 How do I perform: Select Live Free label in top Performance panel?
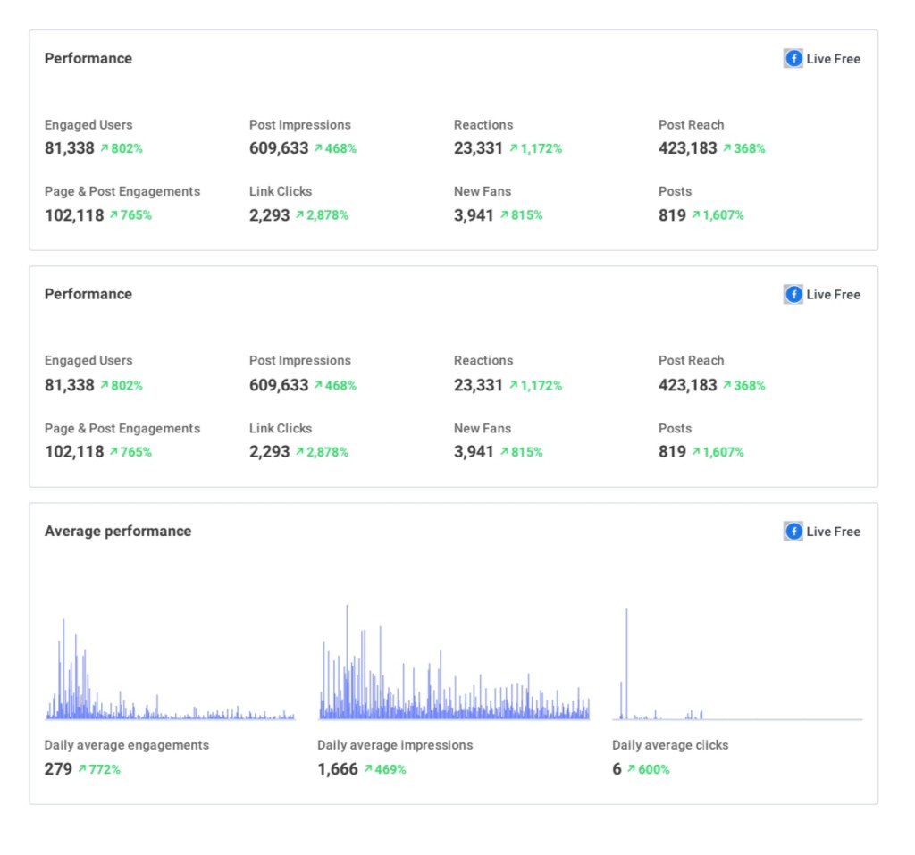[833, 59]
